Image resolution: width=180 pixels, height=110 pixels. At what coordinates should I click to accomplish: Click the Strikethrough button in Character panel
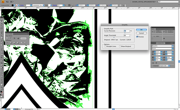coord(156,63)
